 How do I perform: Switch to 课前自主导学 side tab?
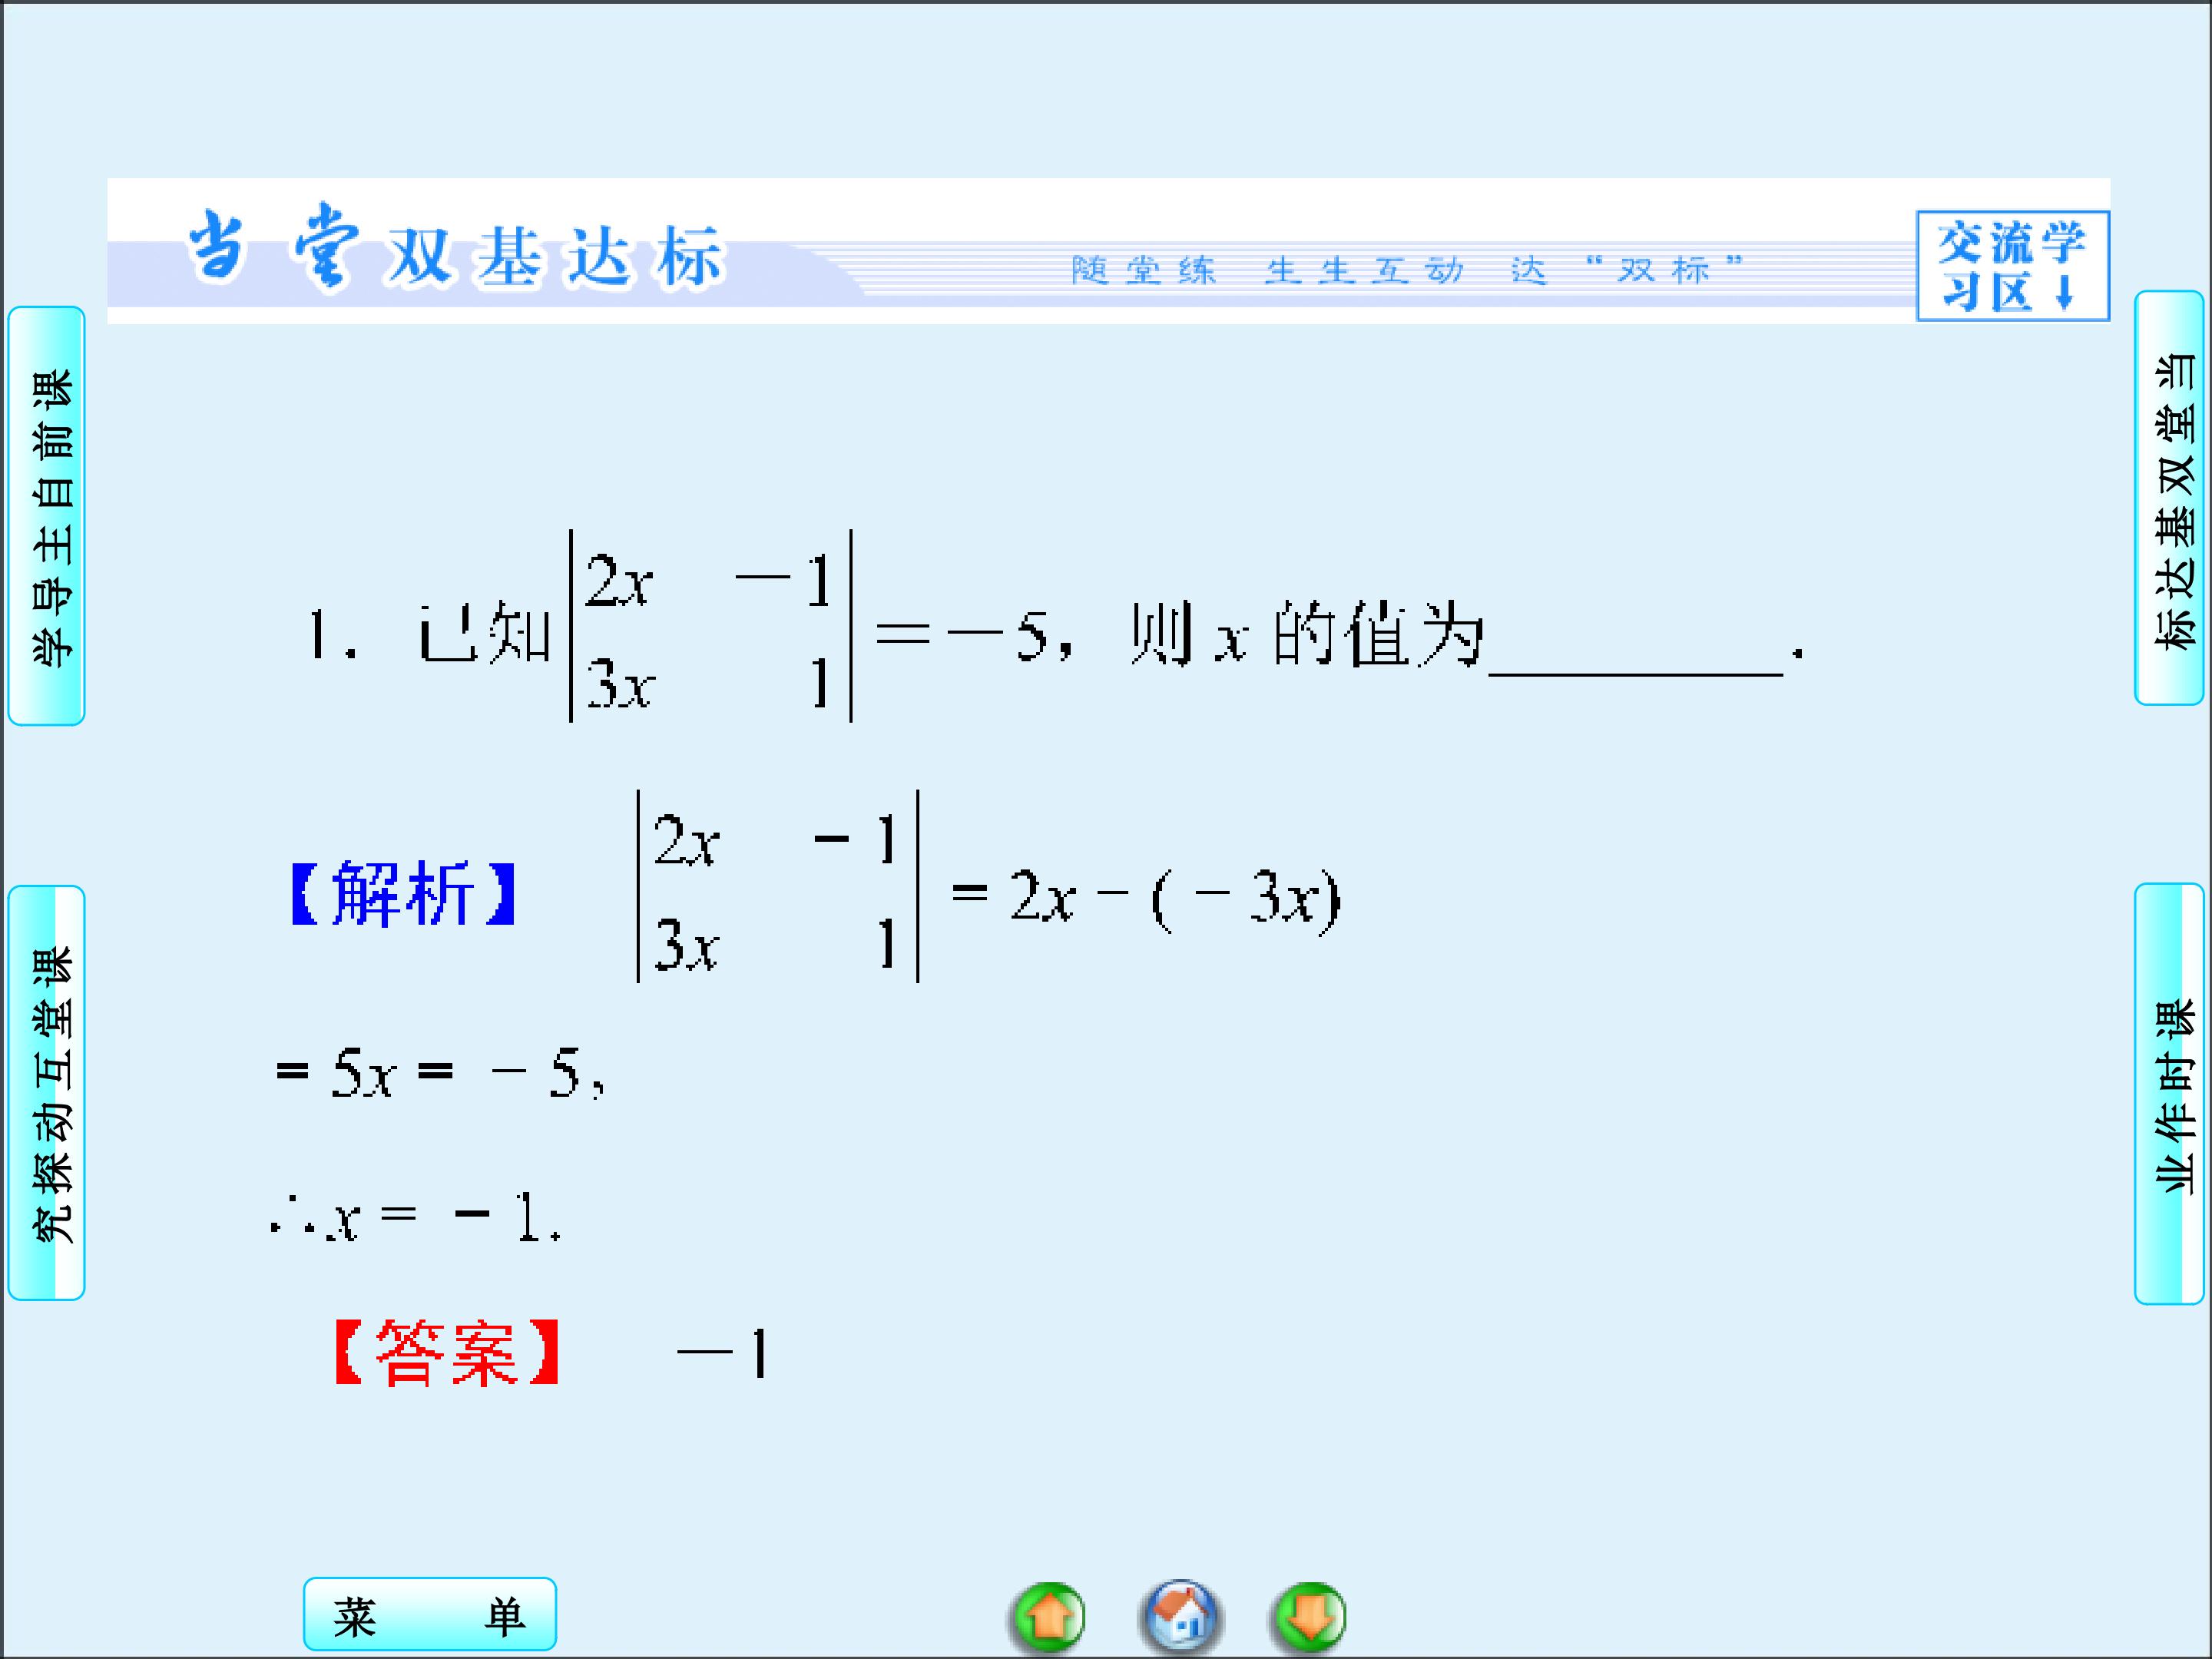point(47,516)
